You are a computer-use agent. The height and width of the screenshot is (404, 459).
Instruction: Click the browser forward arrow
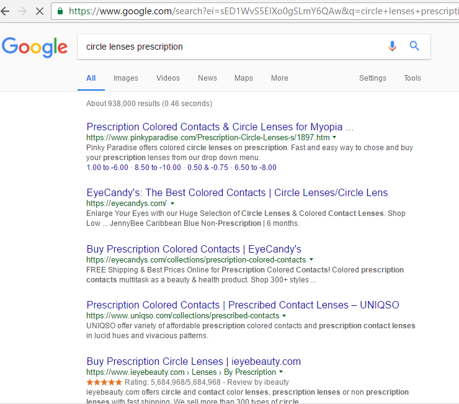tap(22, 11)
